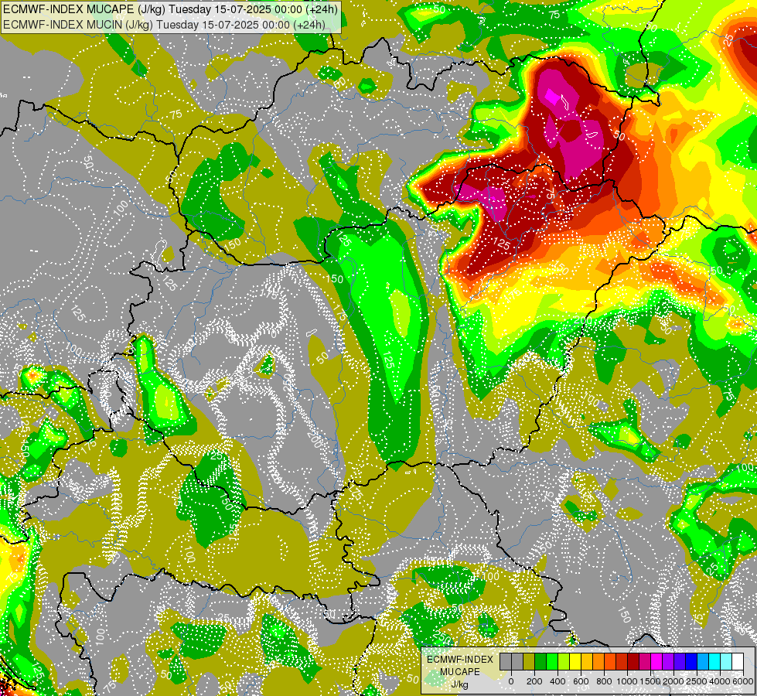The height and width of the screenshot is (696, 757).
Task: Click the legend tick label 1500
Action: tap(650, 681)
